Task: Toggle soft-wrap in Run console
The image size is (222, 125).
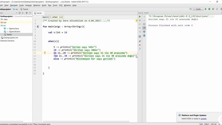Action: coord(144,24)
